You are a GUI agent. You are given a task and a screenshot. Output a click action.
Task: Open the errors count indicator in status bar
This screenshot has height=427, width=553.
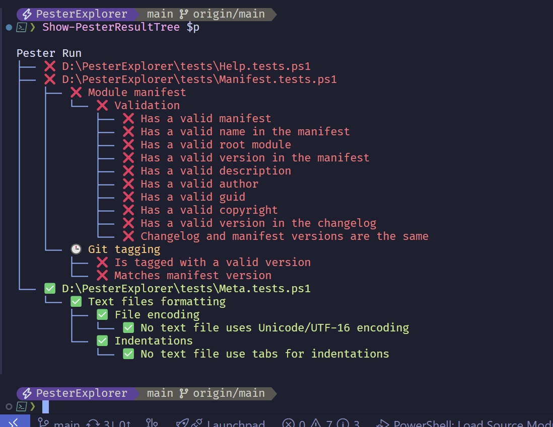pyautogui.click(x=294, y=423)
